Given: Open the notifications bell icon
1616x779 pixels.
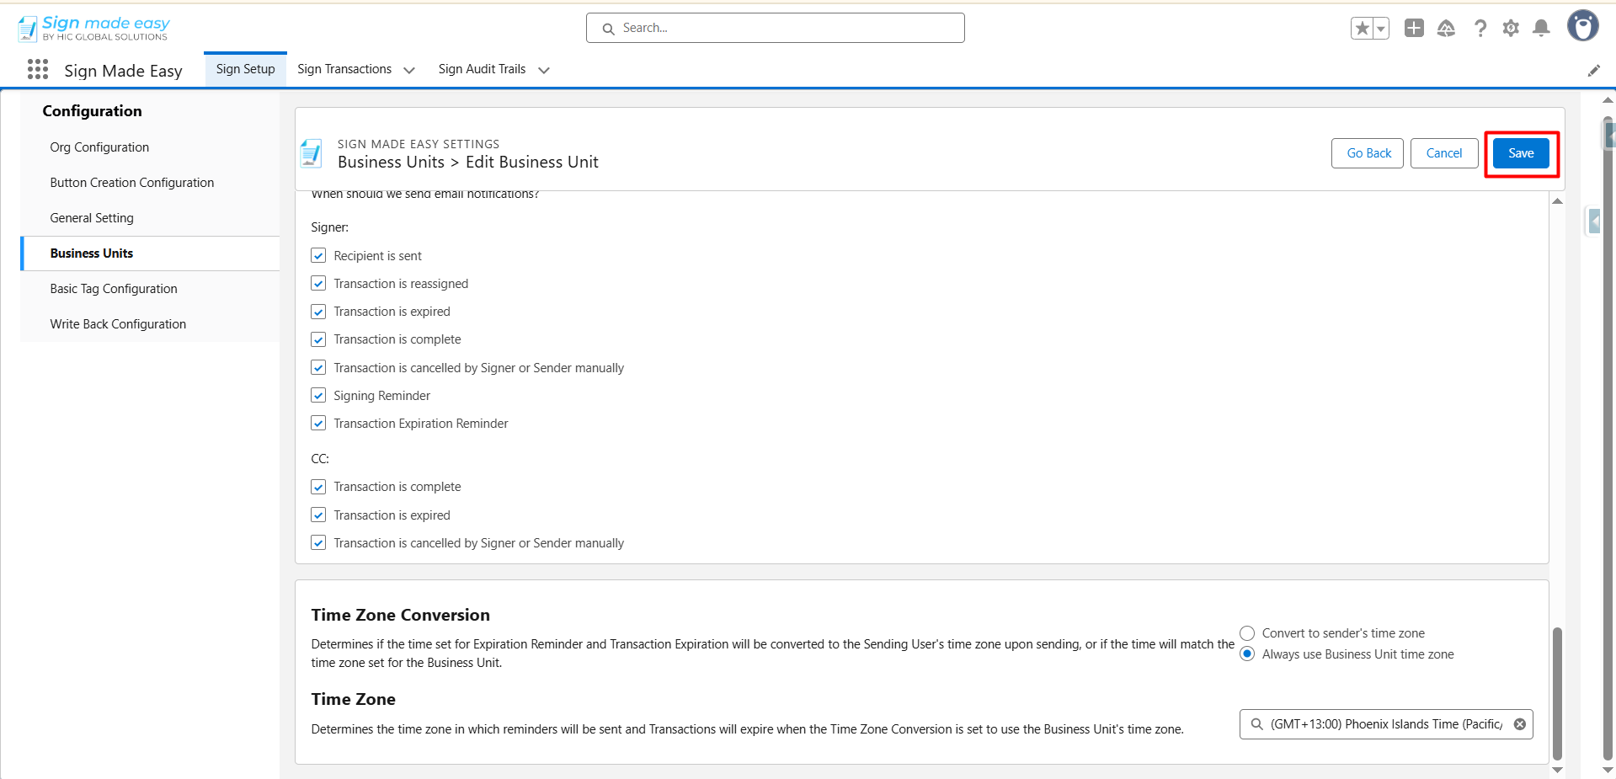Looking at the screenshot, I should (1541, 29).
